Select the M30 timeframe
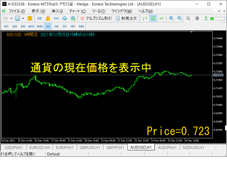The width and height of the screenshot is (227, 183). click(40, 26)
